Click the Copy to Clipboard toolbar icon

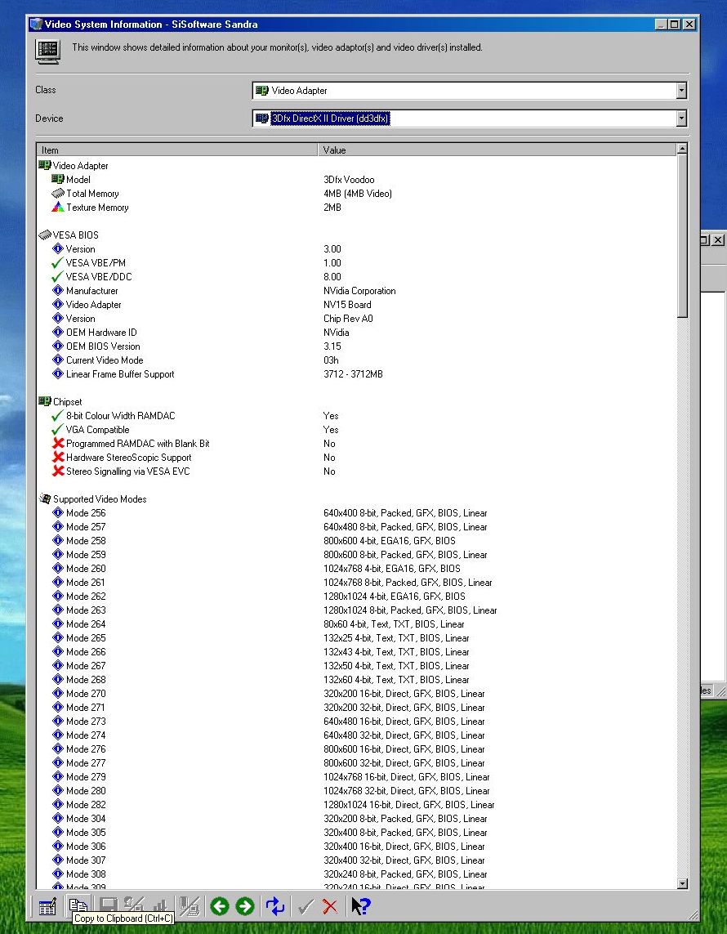pyautogui.click(x=78, y=905)
